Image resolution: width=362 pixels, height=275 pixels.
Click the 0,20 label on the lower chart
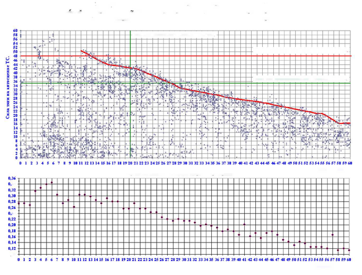pyautogui.click(x=12, y=225)
